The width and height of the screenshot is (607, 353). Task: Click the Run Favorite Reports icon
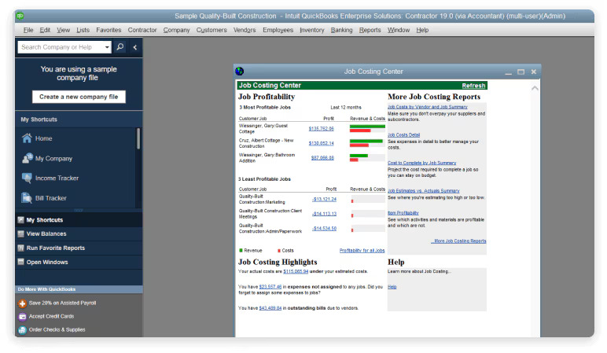[21, 248]
